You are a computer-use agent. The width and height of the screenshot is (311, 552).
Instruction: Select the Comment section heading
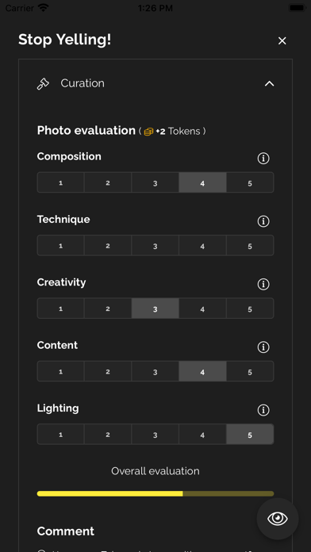point(66,531)
